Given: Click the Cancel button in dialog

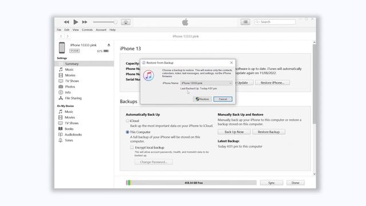Looking at the screenshot, I should pos(222,99).
